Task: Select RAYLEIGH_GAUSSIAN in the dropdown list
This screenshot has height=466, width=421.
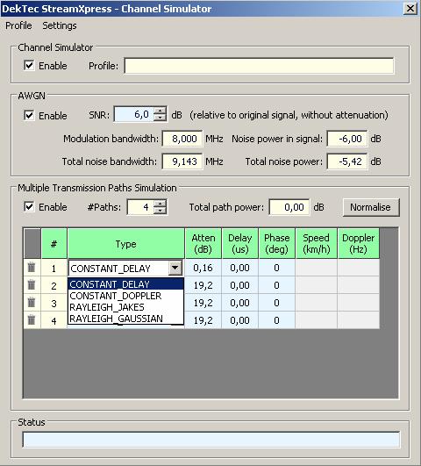Action: [125, 319]
